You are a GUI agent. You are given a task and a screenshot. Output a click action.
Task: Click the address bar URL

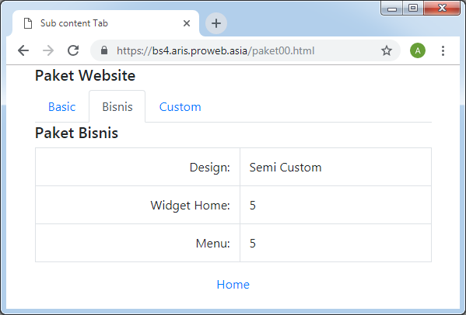tap(215, 50)
